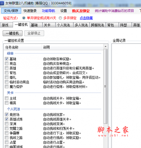The width and height of the screenshot is (141, 148).
Task: Select description text 自动进行下注，领取奖励
Action: click(62, 133)
